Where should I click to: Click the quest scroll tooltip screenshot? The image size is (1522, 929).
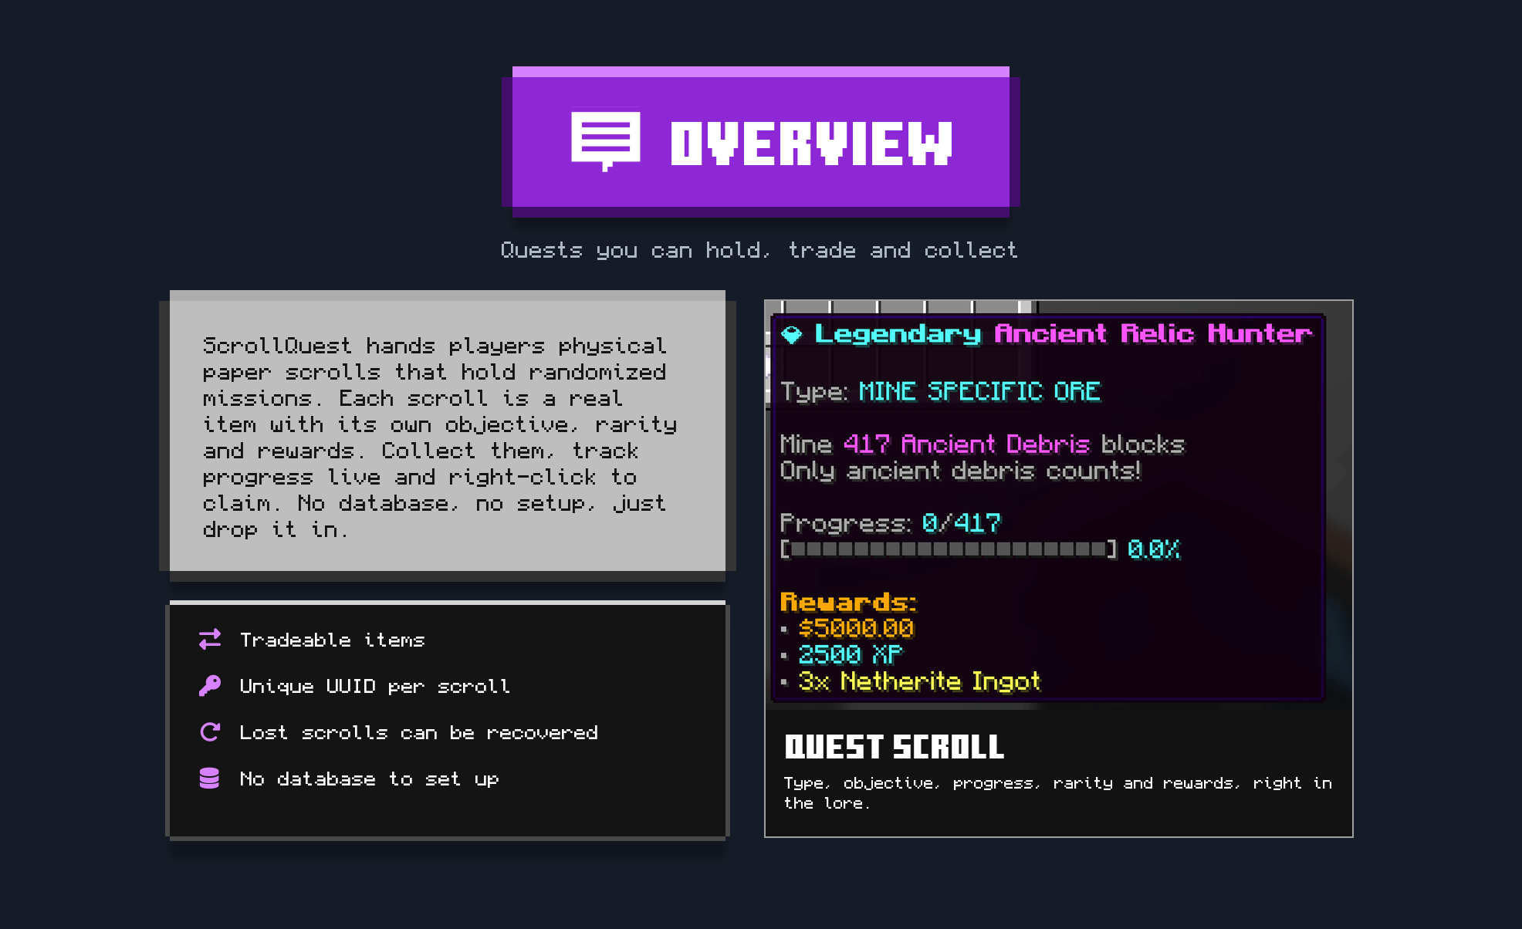coord(1058,504)
